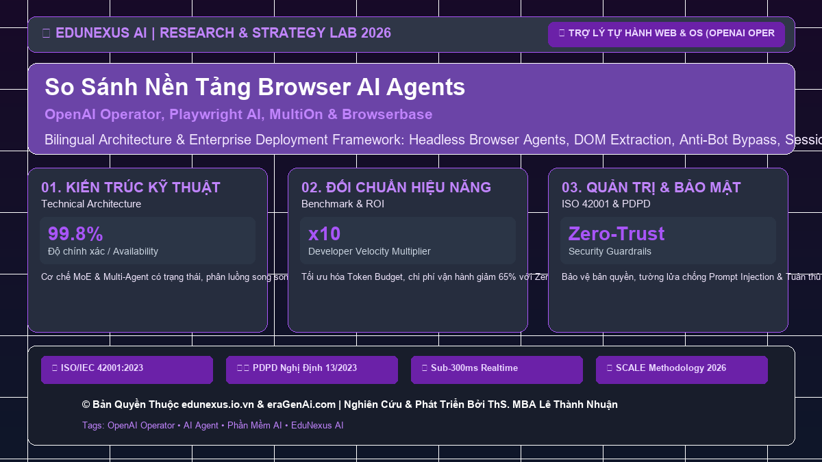The width and height of the screenshot is (822, 462).
Task: Select the title So Sánh Nền Tảng Browser AI Agents
Action: click(x=255, y=87)
